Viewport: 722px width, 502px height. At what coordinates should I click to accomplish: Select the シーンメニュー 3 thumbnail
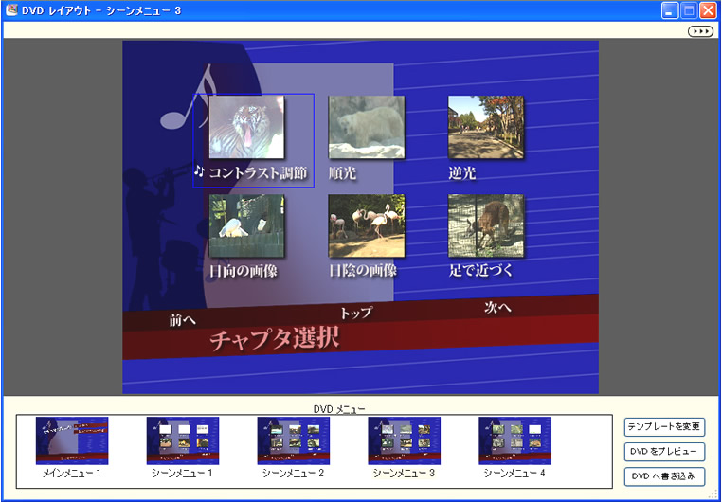coord(404,440)
